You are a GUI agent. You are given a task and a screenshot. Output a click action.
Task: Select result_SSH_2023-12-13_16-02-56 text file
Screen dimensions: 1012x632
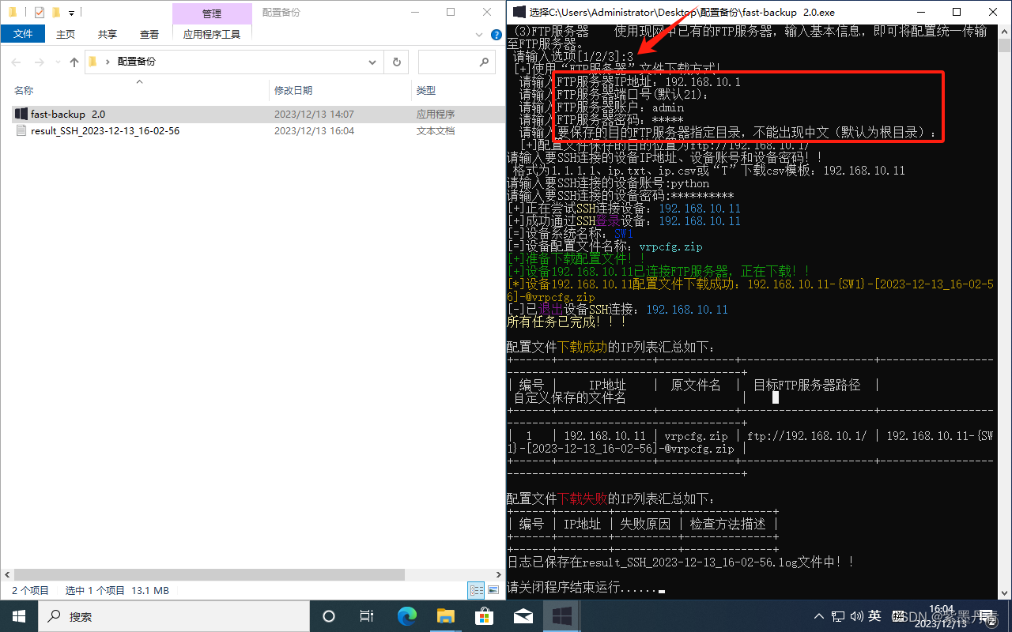pyautogui.click(x=259, y=131)
